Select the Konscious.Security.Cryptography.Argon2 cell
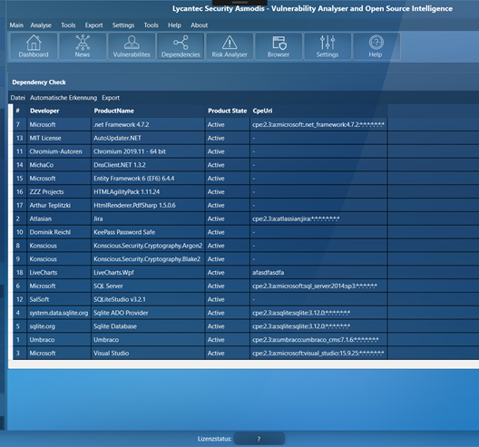This screenshot has width=479, height=447. coord(148,246)
